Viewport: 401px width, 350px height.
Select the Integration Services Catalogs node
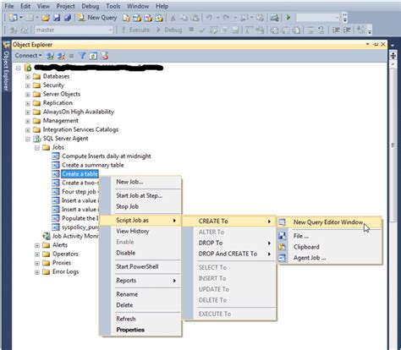(x=80, y=129)
